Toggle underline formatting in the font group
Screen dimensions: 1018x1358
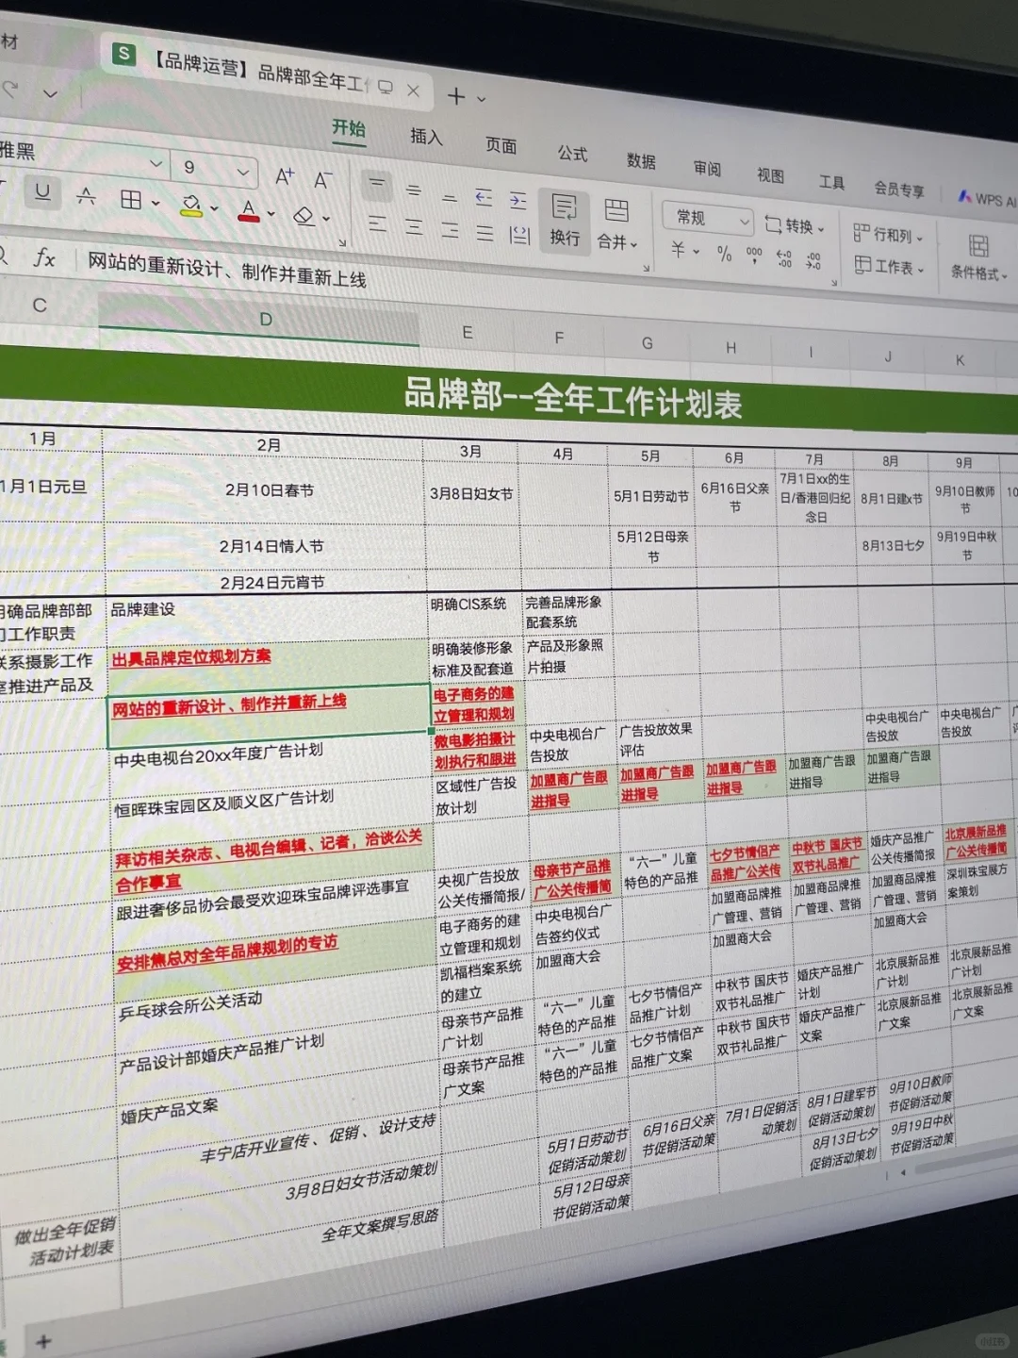[42, 192]
